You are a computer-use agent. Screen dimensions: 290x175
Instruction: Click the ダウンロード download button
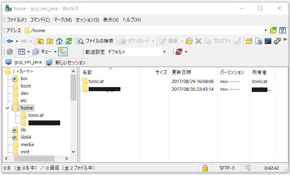(134, 41)
